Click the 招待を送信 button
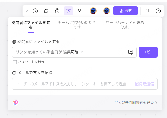The height and width of the screenshot is (118, 167). (144, 84)
